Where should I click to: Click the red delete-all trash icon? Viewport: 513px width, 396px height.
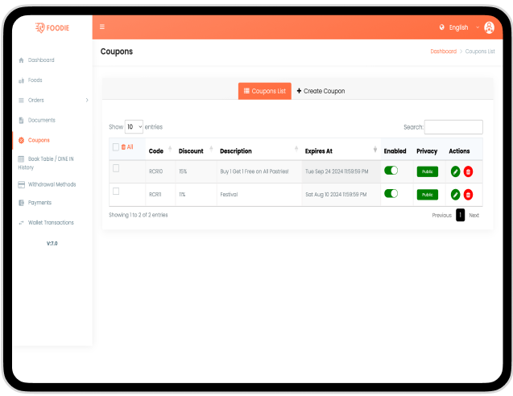point(123,147)
